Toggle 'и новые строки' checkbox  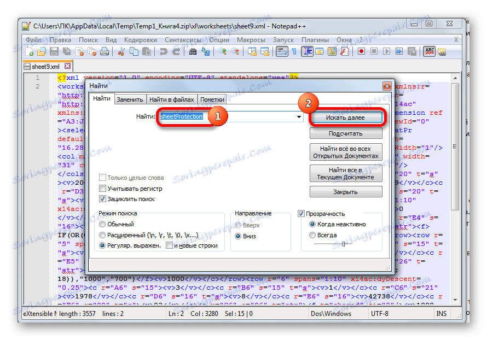(x=169, y=245)
